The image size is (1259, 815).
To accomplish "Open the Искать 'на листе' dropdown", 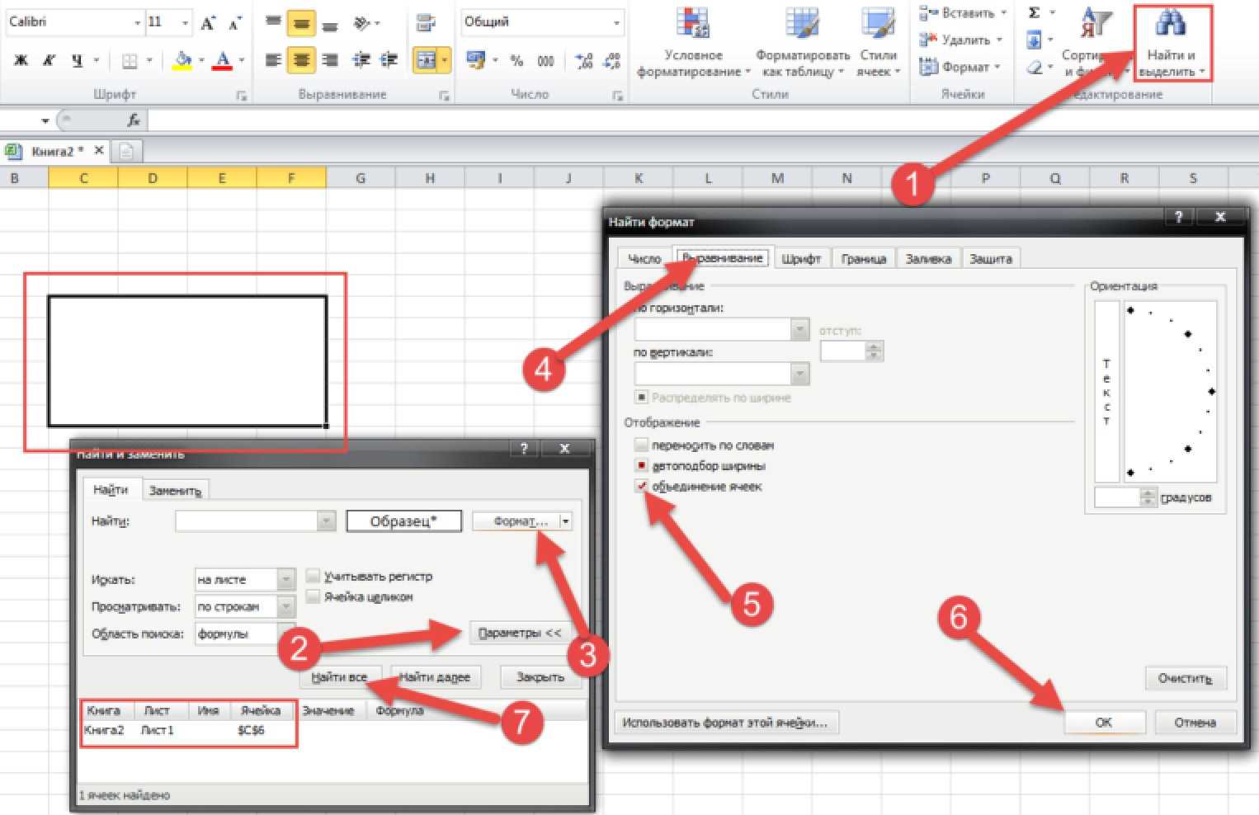I will point(285,579).
